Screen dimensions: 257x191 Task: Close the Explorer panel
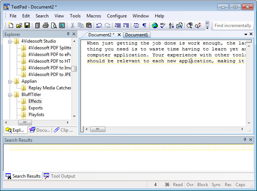click(x=74, y=34)
